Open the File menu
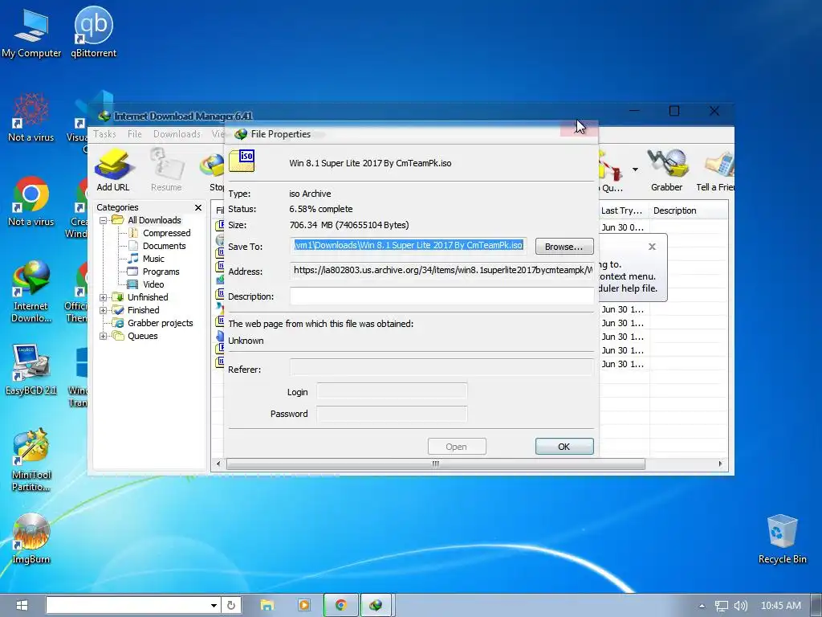822x617 pixels. click(x=135, y=134)
